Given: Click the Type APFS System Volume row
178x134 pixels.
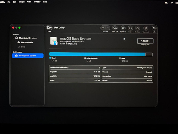Looking at the screenshot, I should click(x=127, y=68).
